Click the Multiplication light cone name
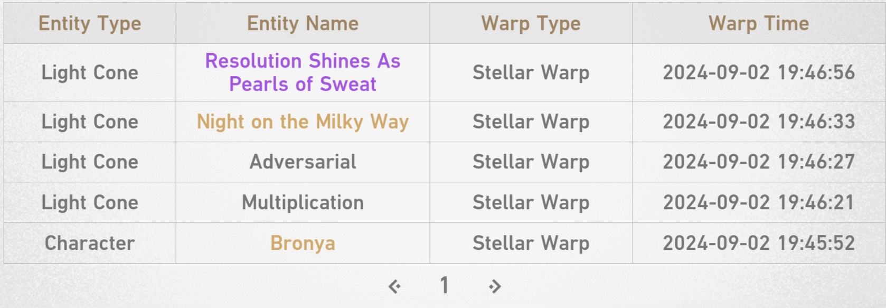886x308 pixels. point(303,202)
